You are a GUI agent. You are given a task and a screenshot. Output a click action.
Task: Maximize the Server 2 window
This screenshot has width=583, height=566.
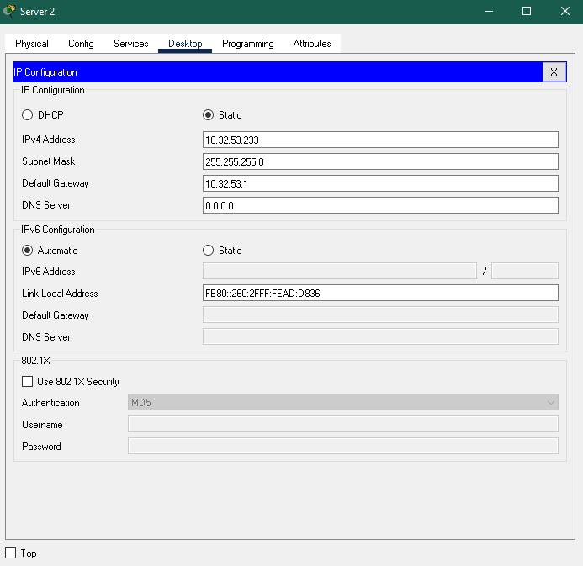[527, 12]
